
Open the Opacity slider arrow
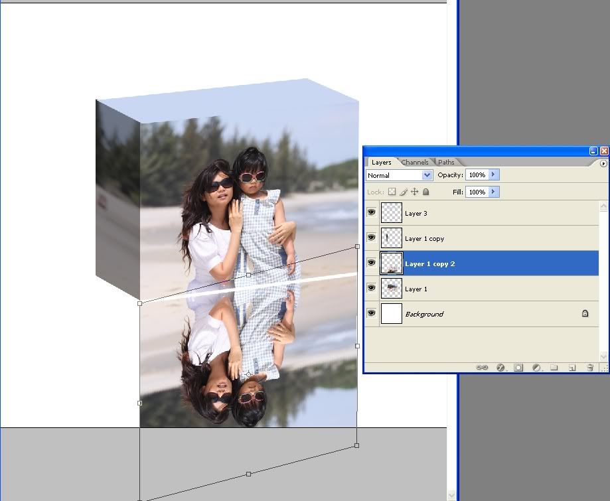[493, 175]
